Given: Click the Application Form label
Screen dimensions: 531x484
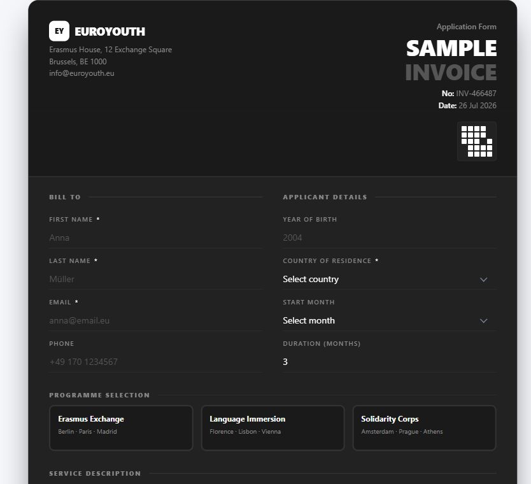Looking at the screenshot, I should pos(466,27).
